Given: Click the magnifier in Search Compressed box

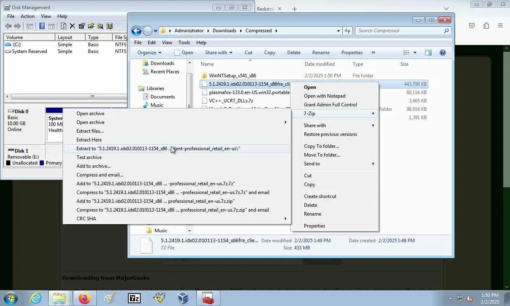Looking at the screenshot, I should pos(446,31).
